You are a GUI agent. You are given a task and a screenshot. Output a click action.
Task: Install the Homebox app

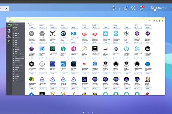pyautogui.click(x=127, y=43)
